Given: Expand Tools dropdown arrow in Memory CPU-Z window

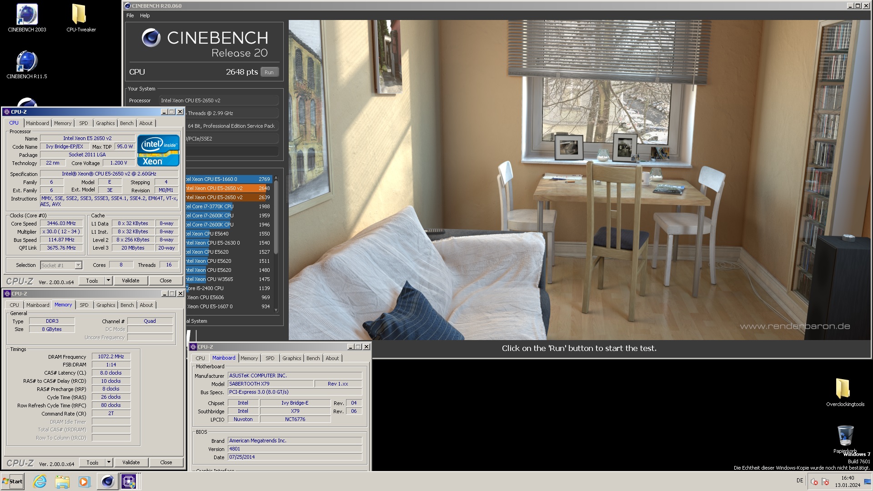Looking at the screenshot, I should (109, 462).
